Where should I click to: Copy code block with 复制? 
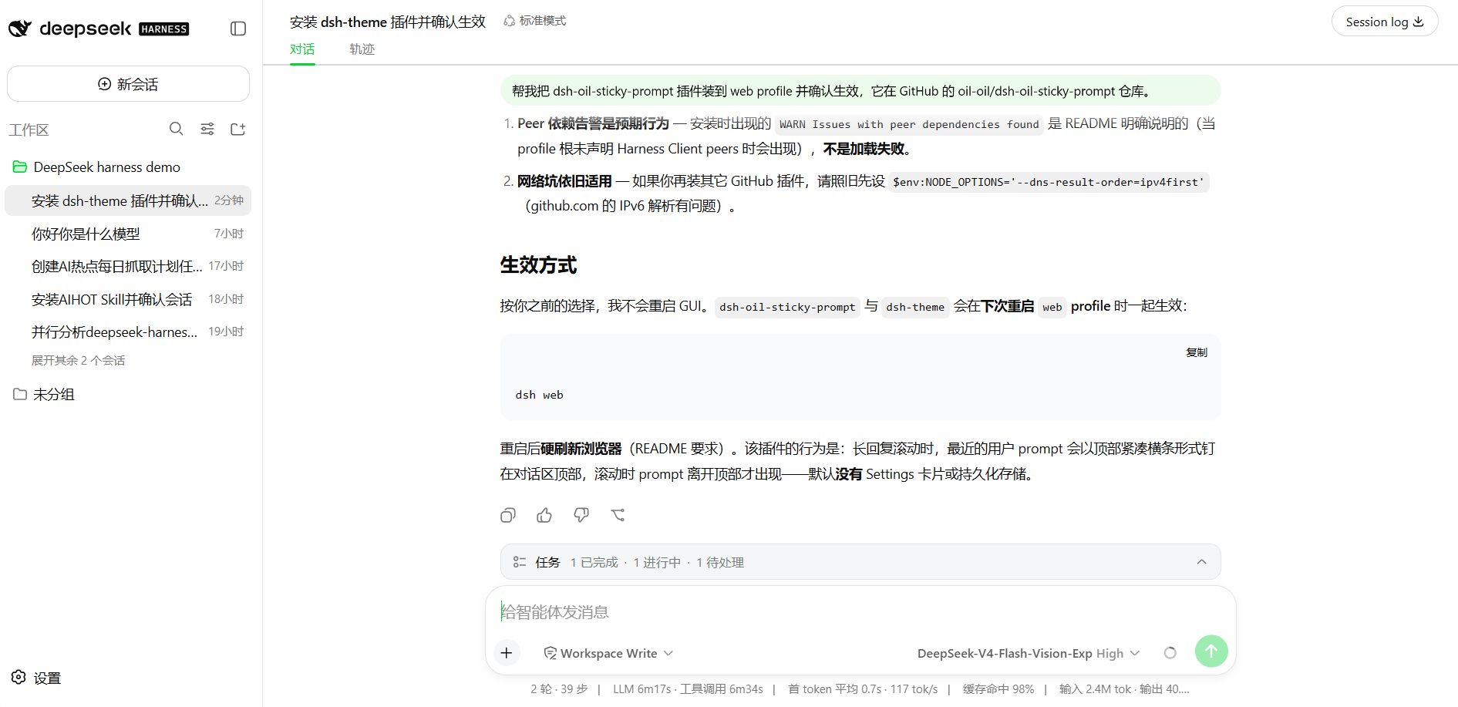(1197, 352)
